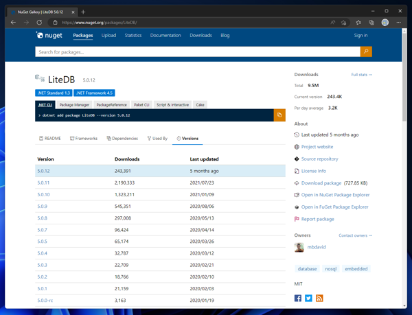Screen dimensions: 412x315
Task: Select the .NET CLI install tab
Action: (45, 105)
